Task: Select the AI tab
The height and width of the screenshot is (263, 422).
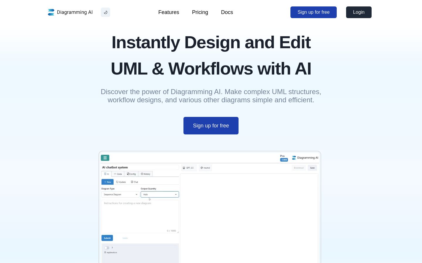Action: point(107,174)
